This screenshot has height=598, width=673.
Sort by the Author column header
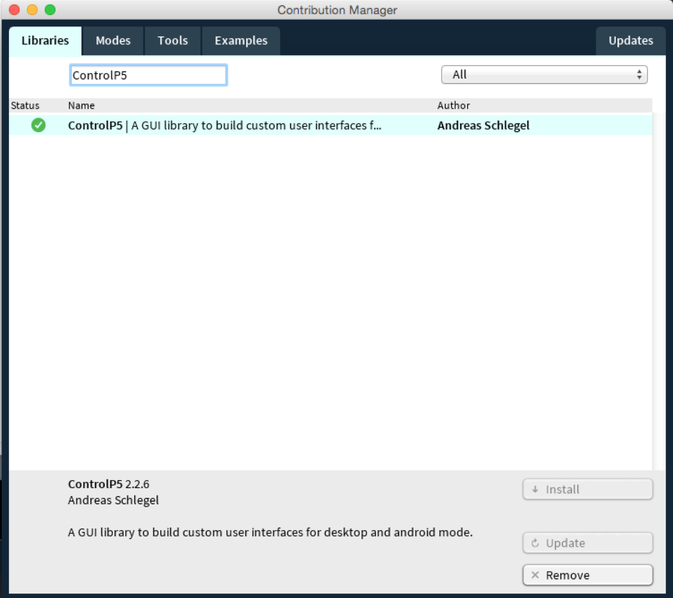point(454,105)
